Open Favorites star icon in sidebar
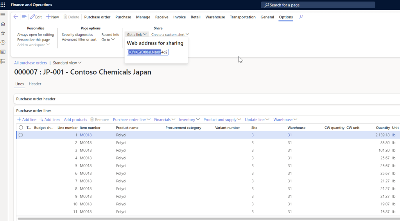 click(3, 33)
